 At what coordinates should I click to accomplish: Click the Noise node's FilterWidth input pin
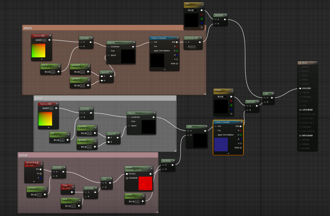127,178
